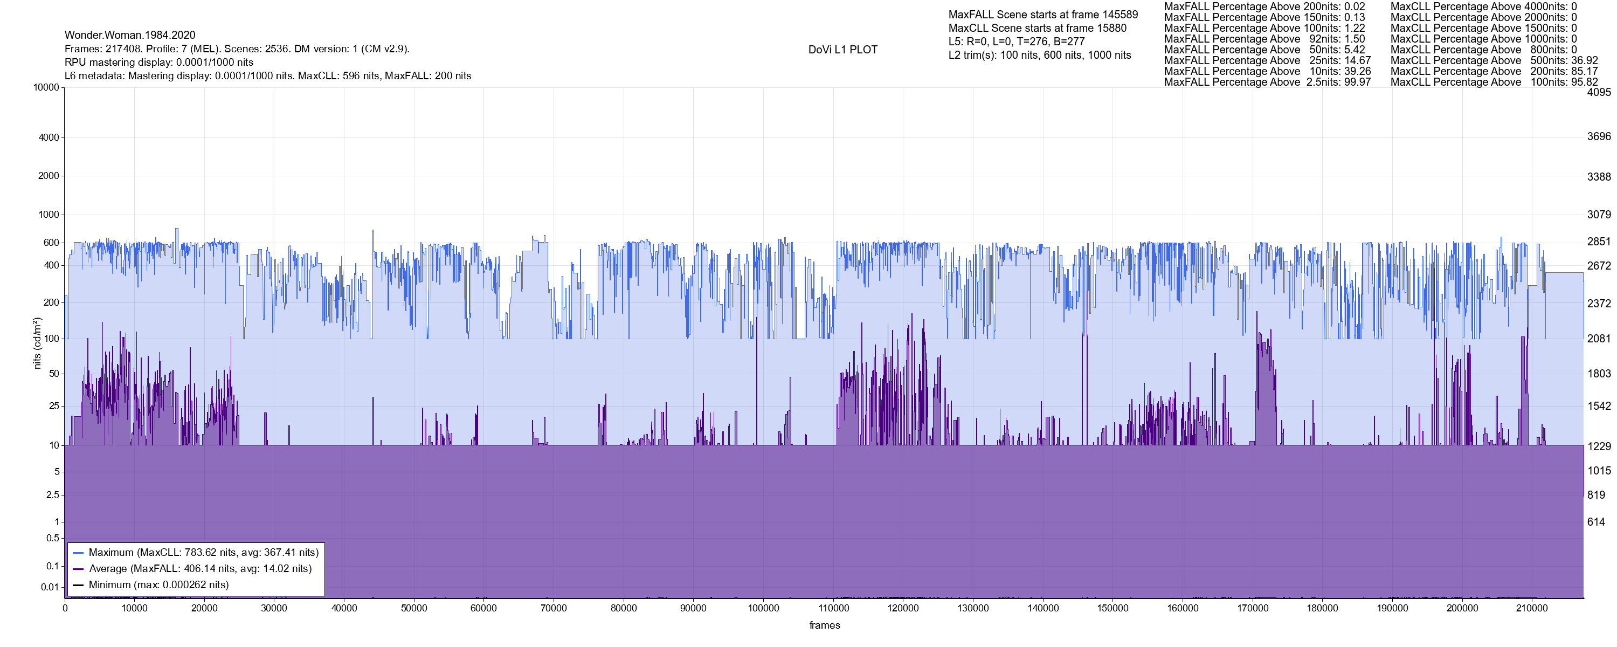
Task: Click the L2 trim(s) info line
Action: click(1040, 56)
